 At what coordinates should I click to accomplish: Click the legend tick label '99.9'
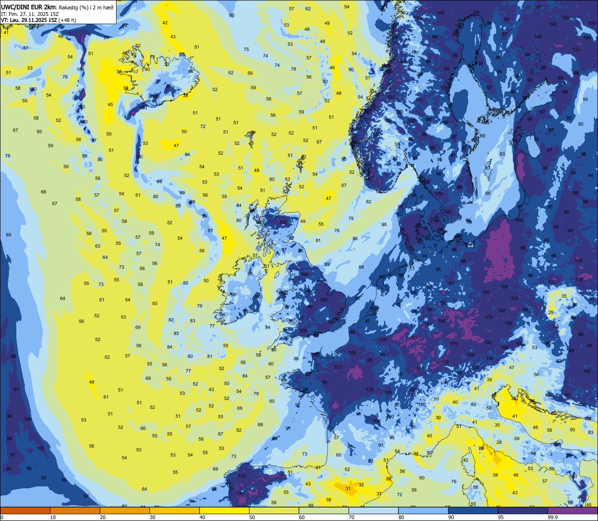pyautogui.click(x=552, y=517)
